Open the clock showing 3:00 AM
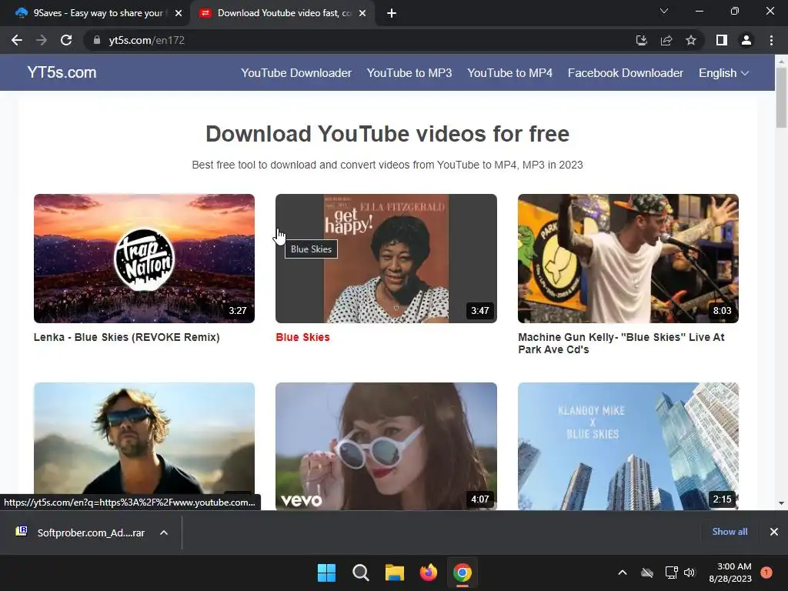 tap(730, 573)
